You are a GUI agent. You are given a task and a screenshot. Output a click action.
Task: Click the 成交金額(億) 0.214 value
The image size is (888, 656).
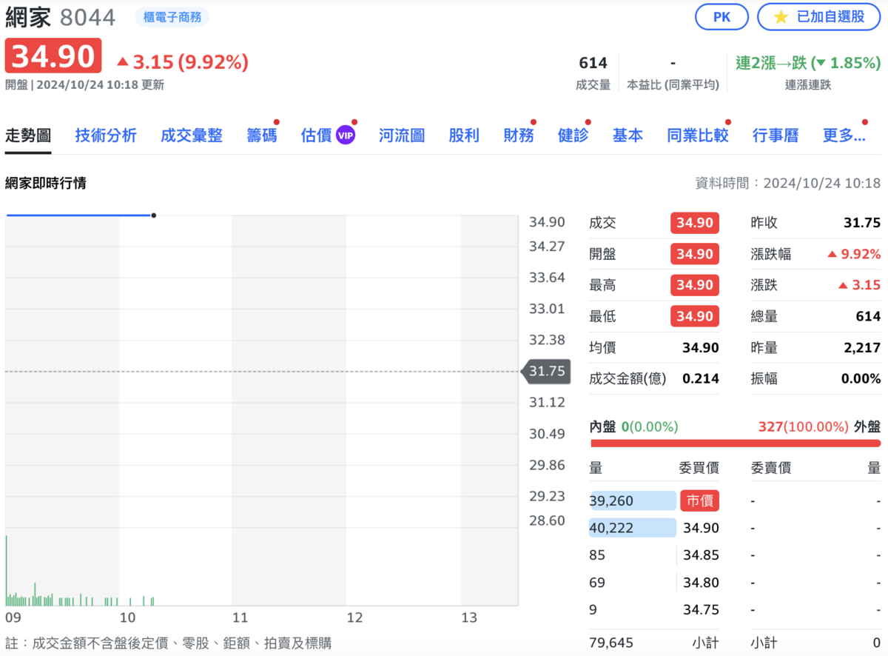coord(700,378)
